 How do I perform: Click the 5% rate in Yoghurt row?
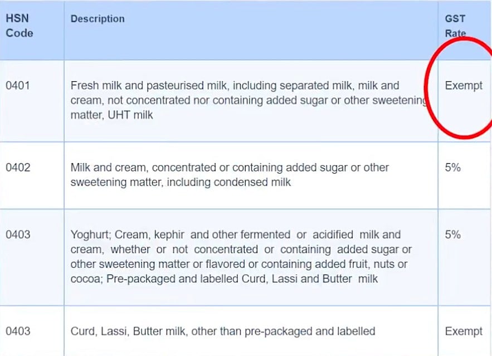point(453,235)
